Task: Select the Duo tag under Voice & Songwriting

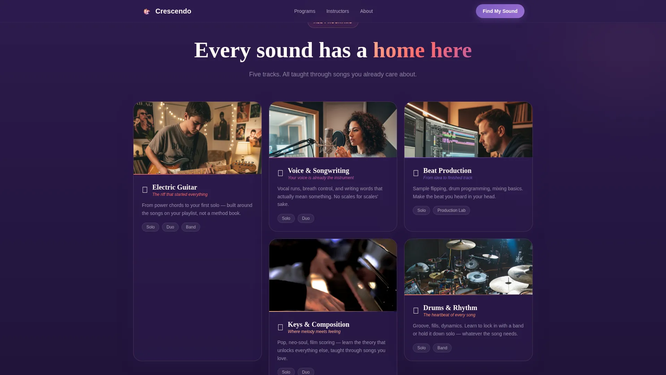Action: tap(306, 218)
